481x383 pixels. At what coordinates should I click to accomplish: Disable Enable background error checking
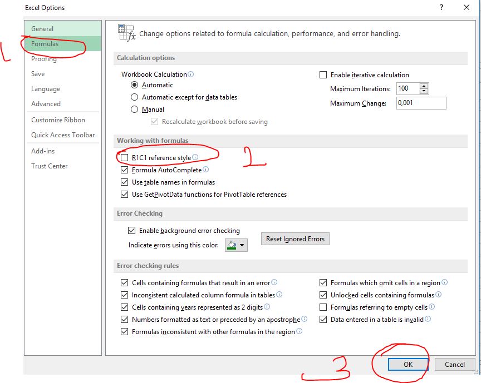(x=131, y=231)
